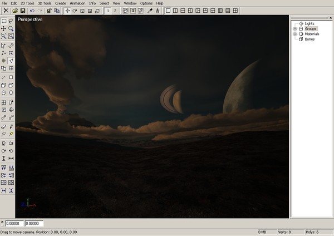Click the zoom region icon with dashed frame
The width and height of the screenshot is (334, 236).
click(x=11, y=36)
